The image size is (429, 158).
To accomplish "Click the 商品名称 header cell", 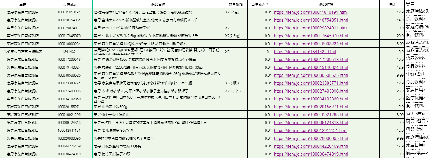I will pos(158,4).
